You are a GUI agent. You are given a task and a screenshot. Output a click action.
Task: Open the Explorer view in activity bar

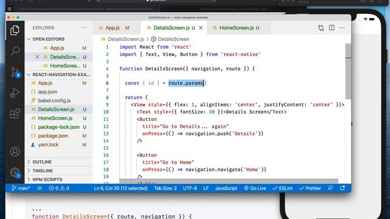(15, 30)
